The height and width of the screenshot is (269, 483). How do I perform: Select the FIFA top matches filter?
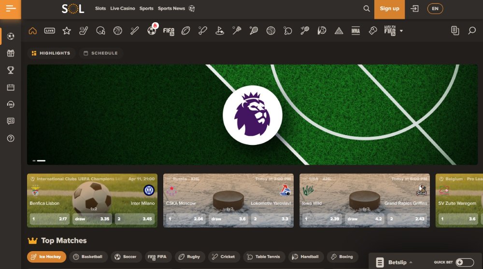point(158,256)
